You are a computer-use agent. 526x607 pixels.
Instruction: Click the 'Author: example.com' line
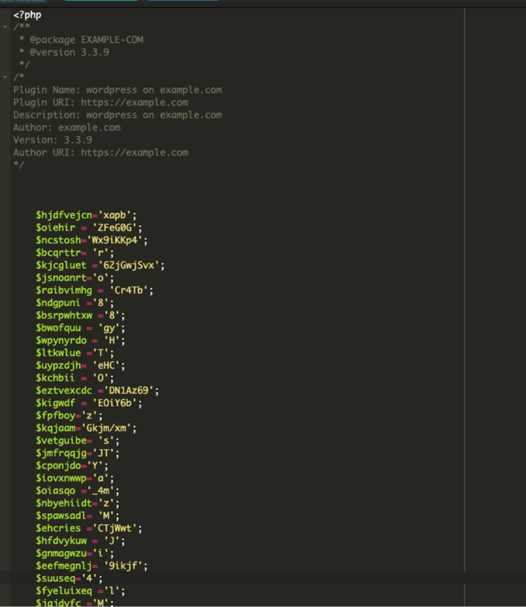66,127
